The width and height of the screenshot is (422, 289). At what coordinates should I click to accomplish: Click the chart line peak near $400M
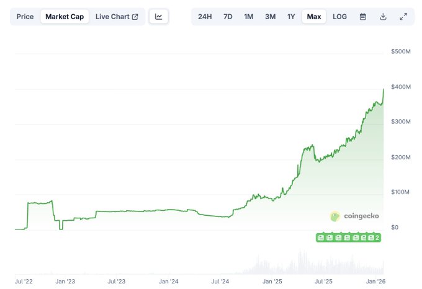(384, 89)
